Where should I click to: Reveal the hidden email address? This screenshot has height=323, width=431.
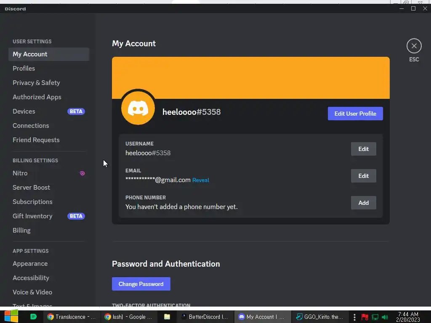[201, 180]
